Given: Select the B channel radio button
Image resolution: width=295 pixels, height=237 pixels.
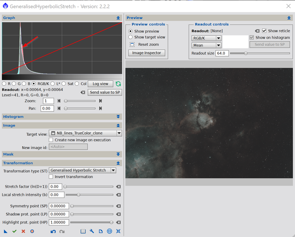Looking at the screenshot, I should [24, 84].
